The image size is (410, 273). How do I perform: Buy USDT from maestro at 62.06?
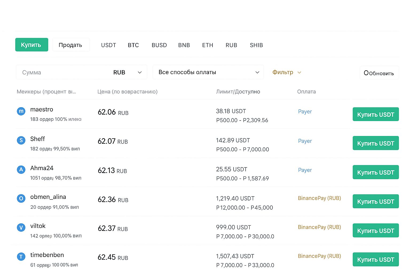[x=375, y=114]
